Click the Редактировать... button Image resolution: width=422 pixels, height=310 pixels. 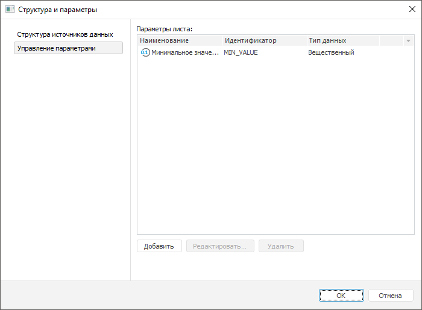pos(220,246)
